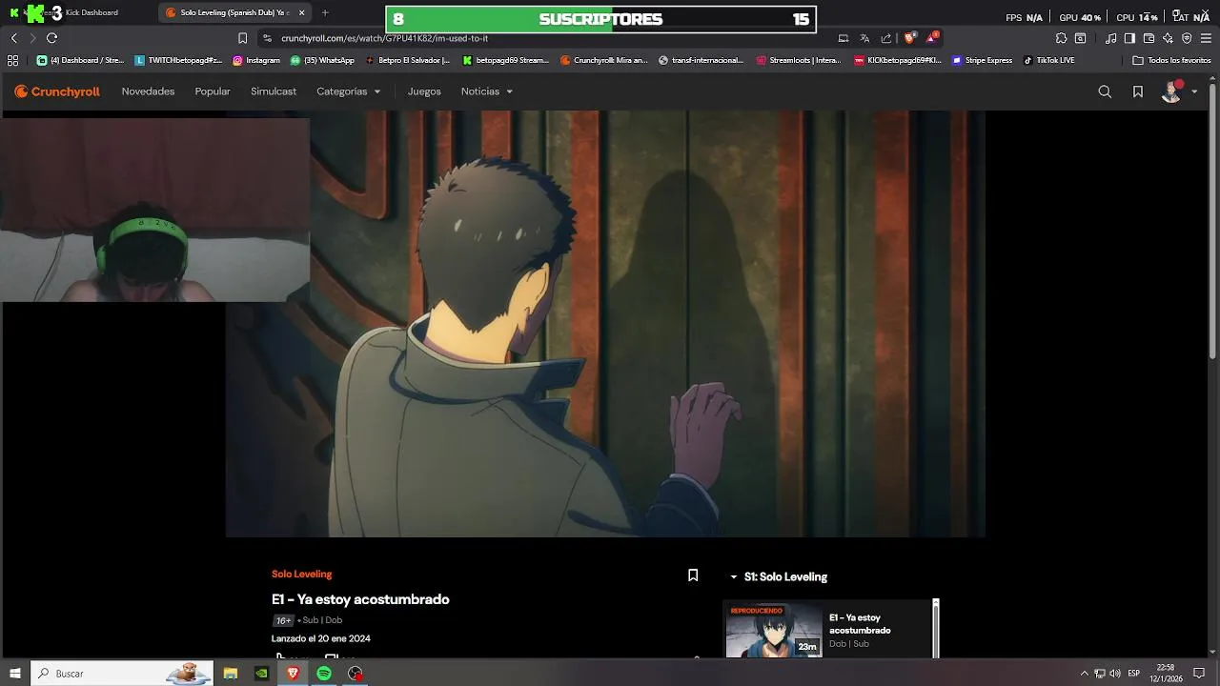Open the apps grid in bookmarks bar
Screen dimensions: 1220x686
coord(12,60)
